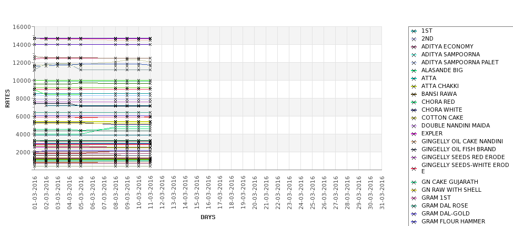This screenshot has height=226, width=513.
Task: Select EXPLER legend entry
Action: click(x=432, y=133)
